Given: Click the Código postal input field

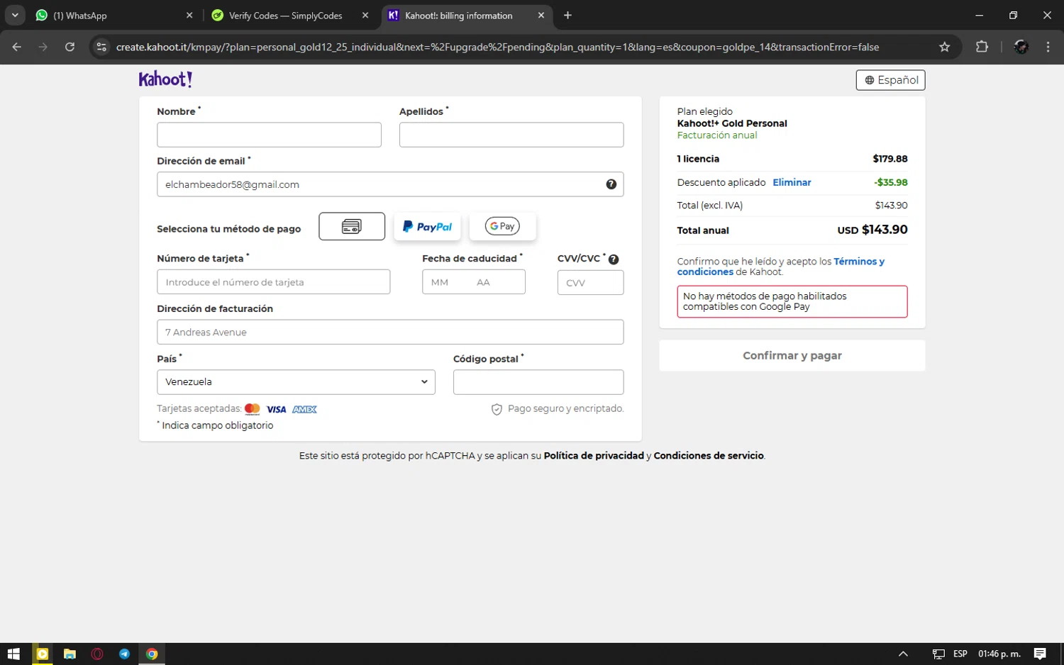Looking at the screenshot, I should click(x=538, y=382).
